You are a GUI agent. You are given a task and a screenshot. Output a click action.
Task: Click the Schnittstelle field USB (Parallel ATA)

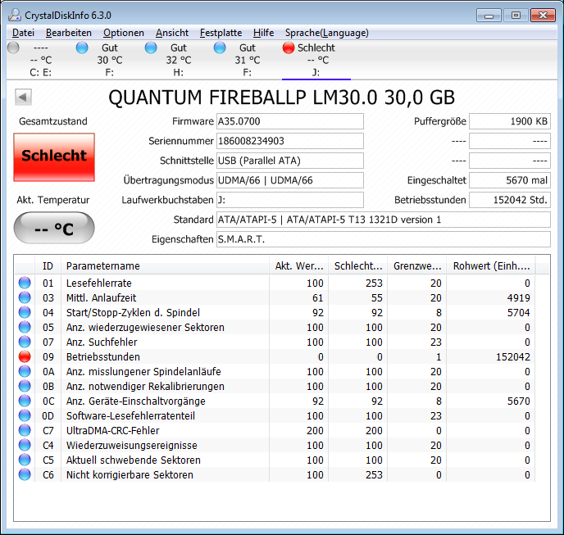(290, 161)
